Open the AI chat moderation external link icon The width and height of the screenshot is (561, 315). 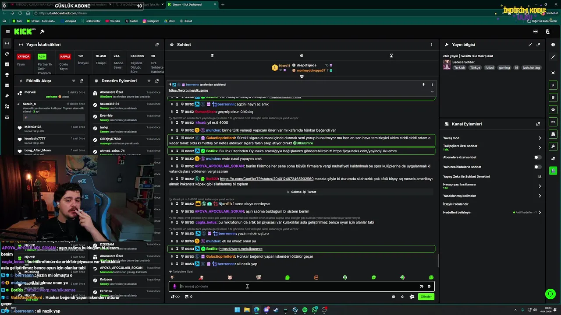pyautogui.click(x=540, y=177)
